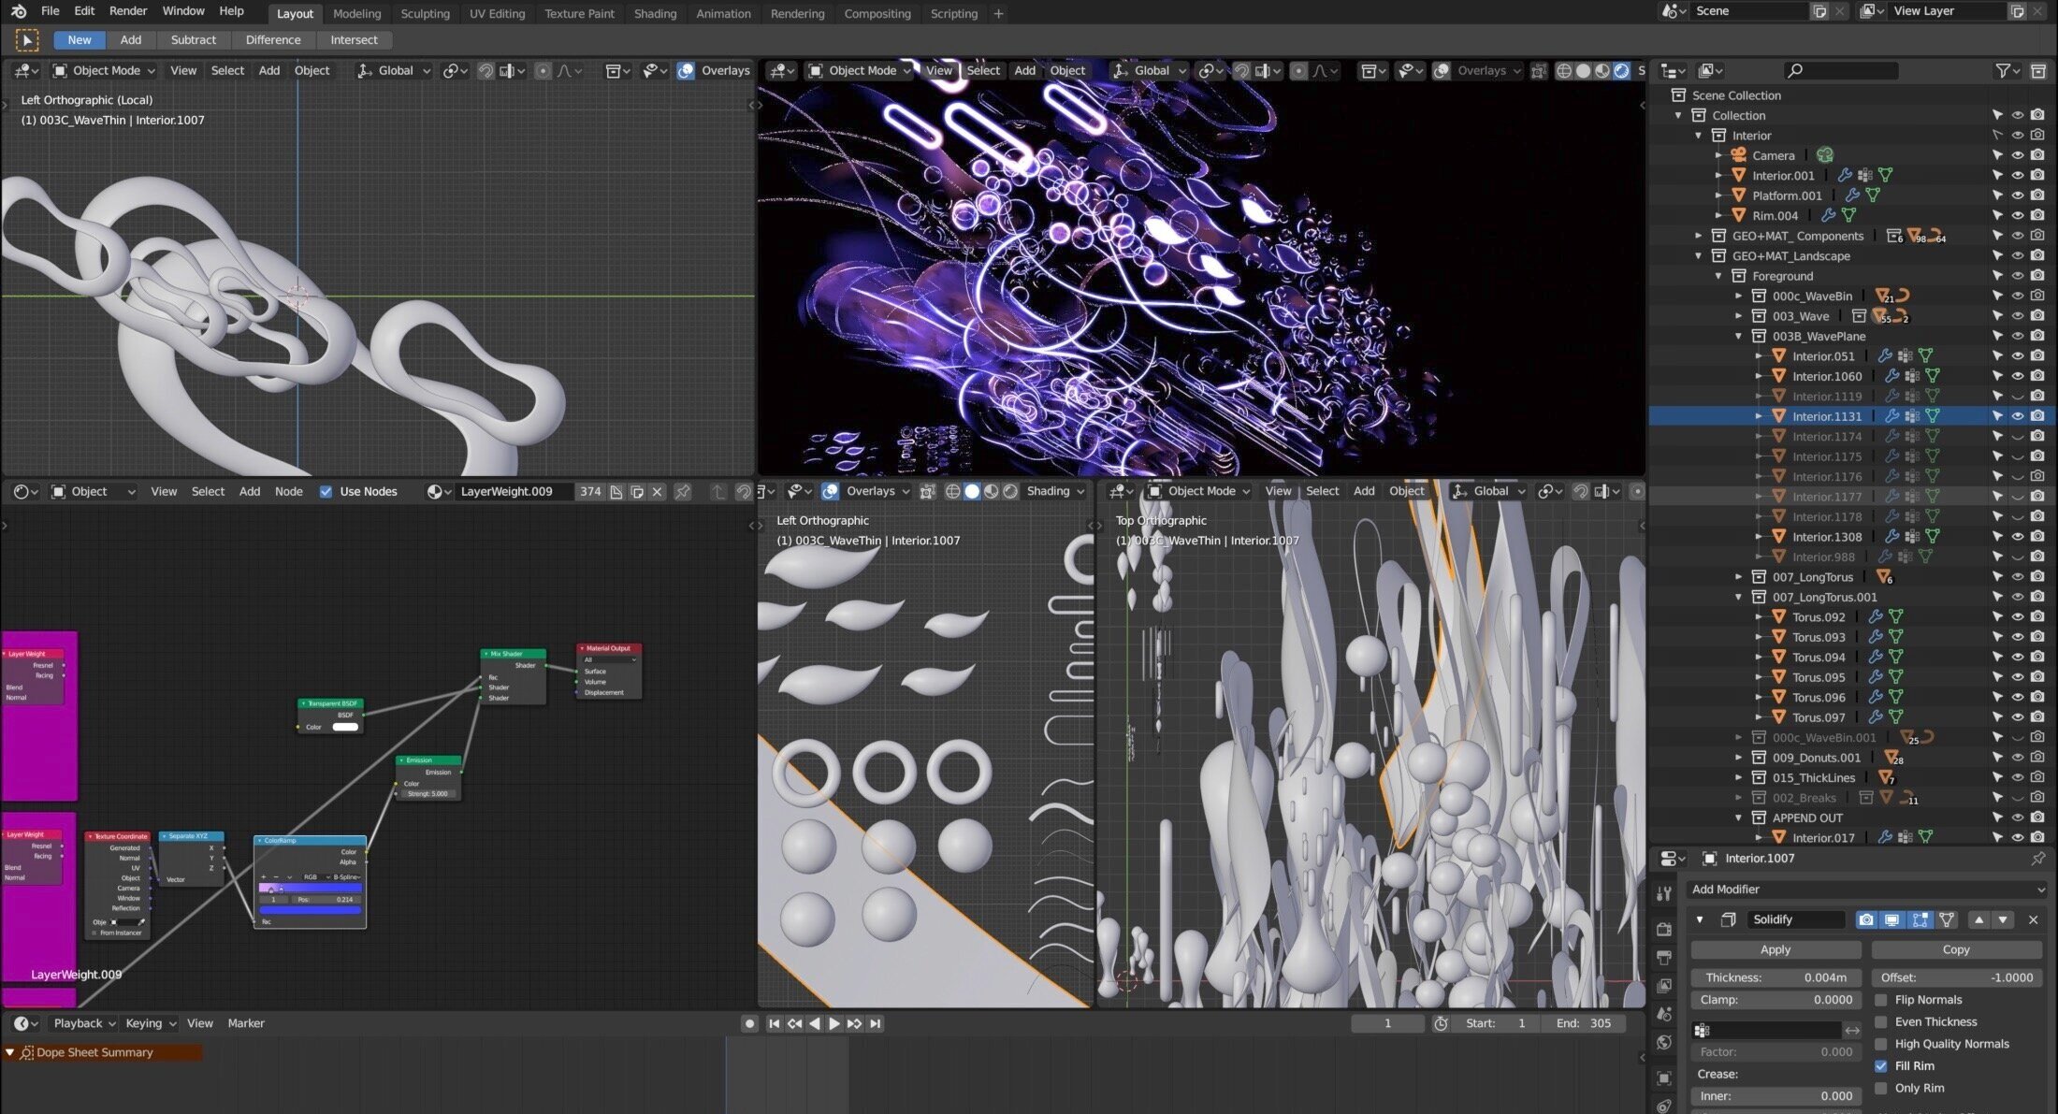Toggle the eye icon for Camera row
The height and width of the screenshot is (1114, 2058).
(2018, 155)
